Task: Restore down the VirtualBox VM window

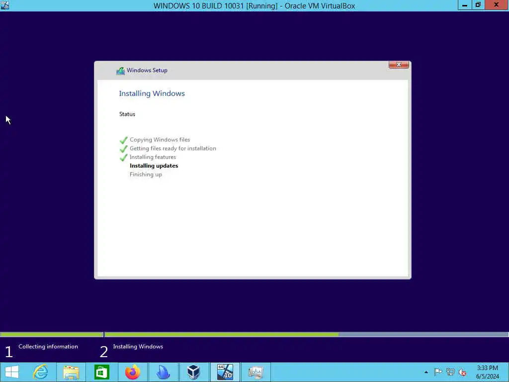Action: tap(478, 5)
